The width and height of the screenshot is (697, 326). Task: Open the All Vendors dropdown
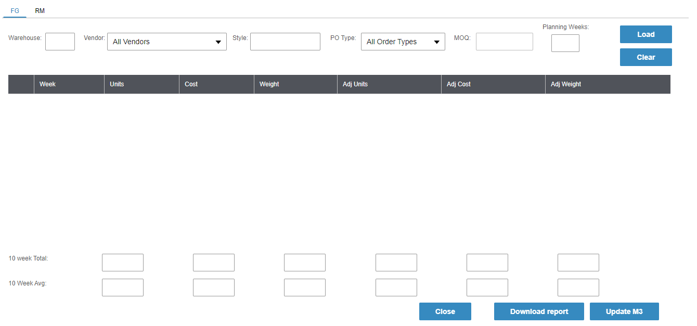pos(167,42)
